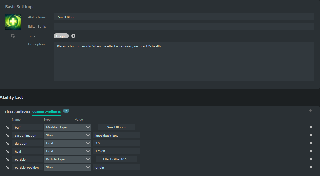The height and width of the screenshot is (176, 320).
Task: Open the Modifier Type dropdown for buff
Action: (68, 127)
